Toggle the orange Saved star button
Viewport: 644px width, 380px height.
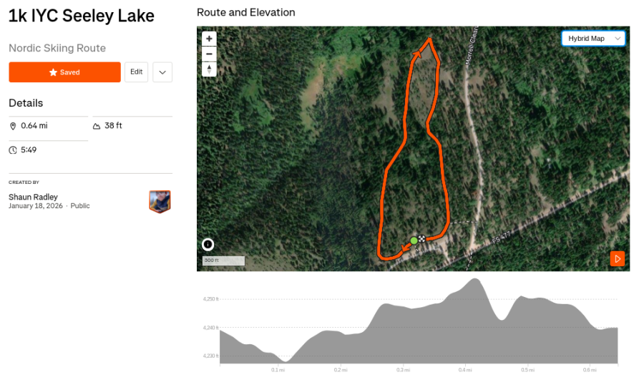(64, 72)
